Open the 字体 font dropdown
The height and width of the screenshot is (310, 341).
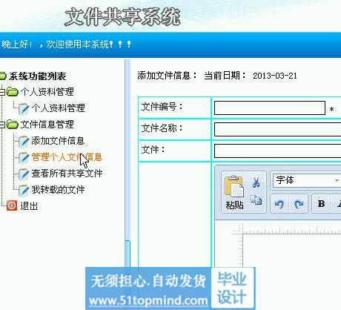point(307,180)
